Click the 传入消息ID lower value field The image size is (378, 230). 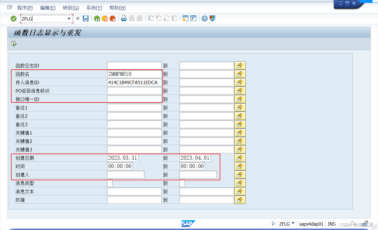pos(134,82)
